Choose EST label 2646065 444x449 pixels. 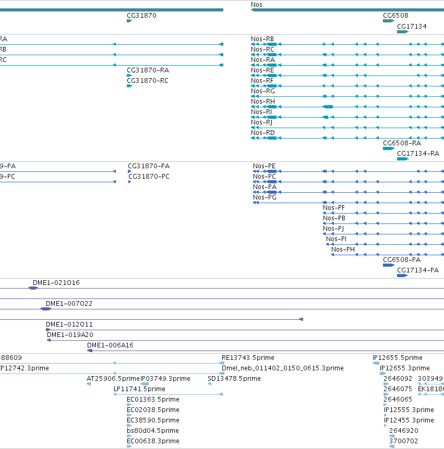398,400
